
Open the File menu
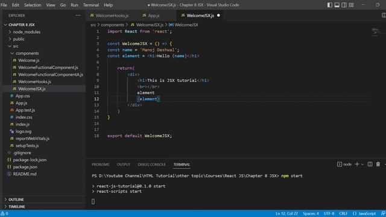4,5
